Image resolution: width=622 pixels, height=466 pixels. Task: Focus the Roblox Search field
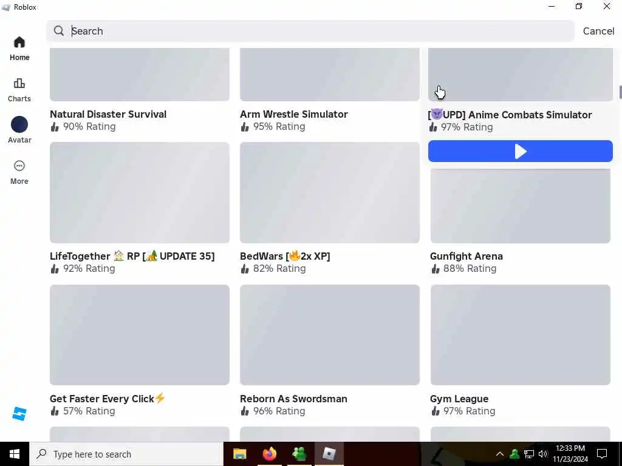coord(310,31)
